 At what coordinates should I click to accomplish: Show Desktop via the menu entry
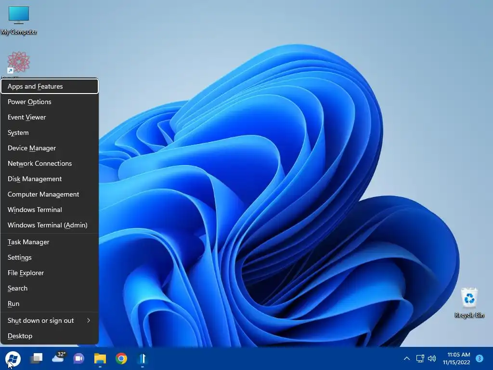click(50, 336)
